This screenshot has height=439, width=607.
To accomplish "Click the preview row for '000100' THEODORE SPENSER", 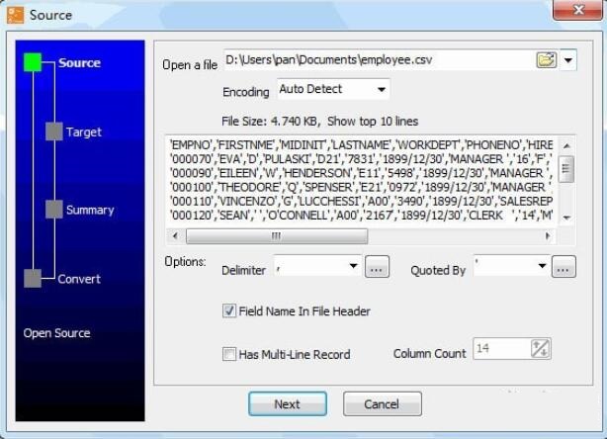I will 362,187.
